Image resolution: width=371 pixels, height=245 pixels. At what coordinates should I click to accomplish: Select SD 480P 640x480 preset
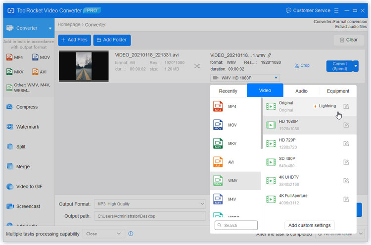click(x=310, y=162)
